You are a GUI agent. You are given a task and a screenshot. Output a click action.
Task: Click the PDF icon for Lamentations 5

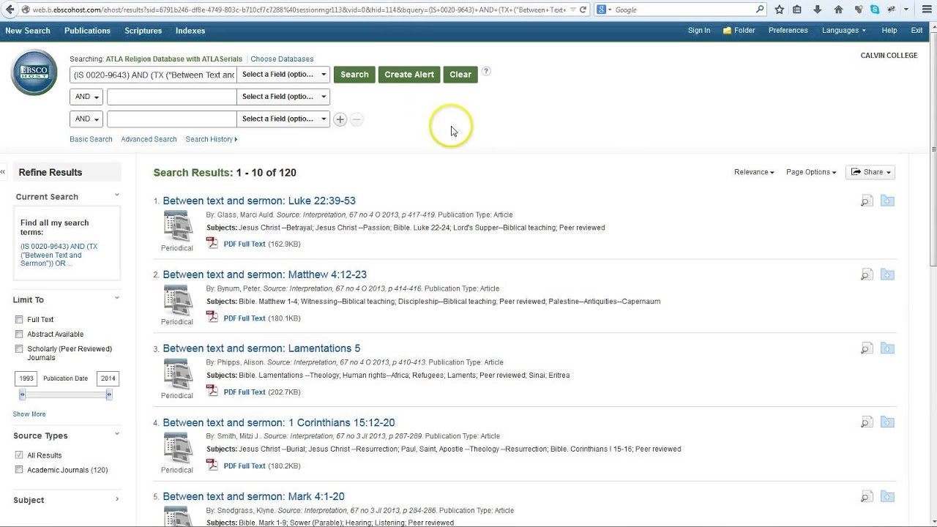click(212, 391)
